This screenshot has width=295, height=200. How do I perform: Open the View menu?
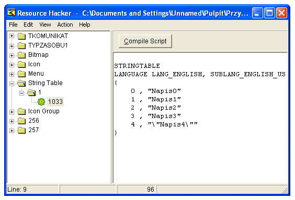point(45,25)
